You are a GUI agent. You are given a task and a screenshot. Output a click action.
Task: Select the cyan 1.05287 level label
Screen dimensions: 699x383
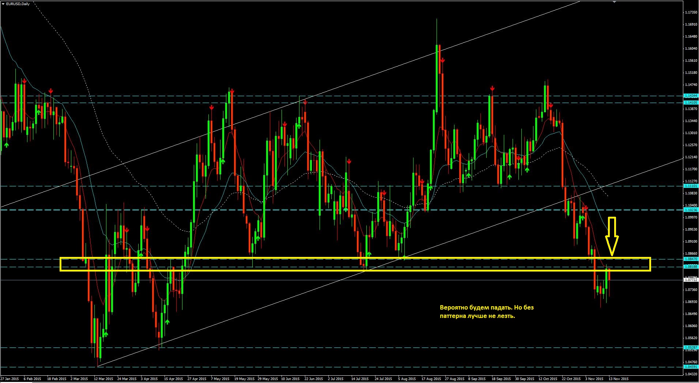point(691,348)
